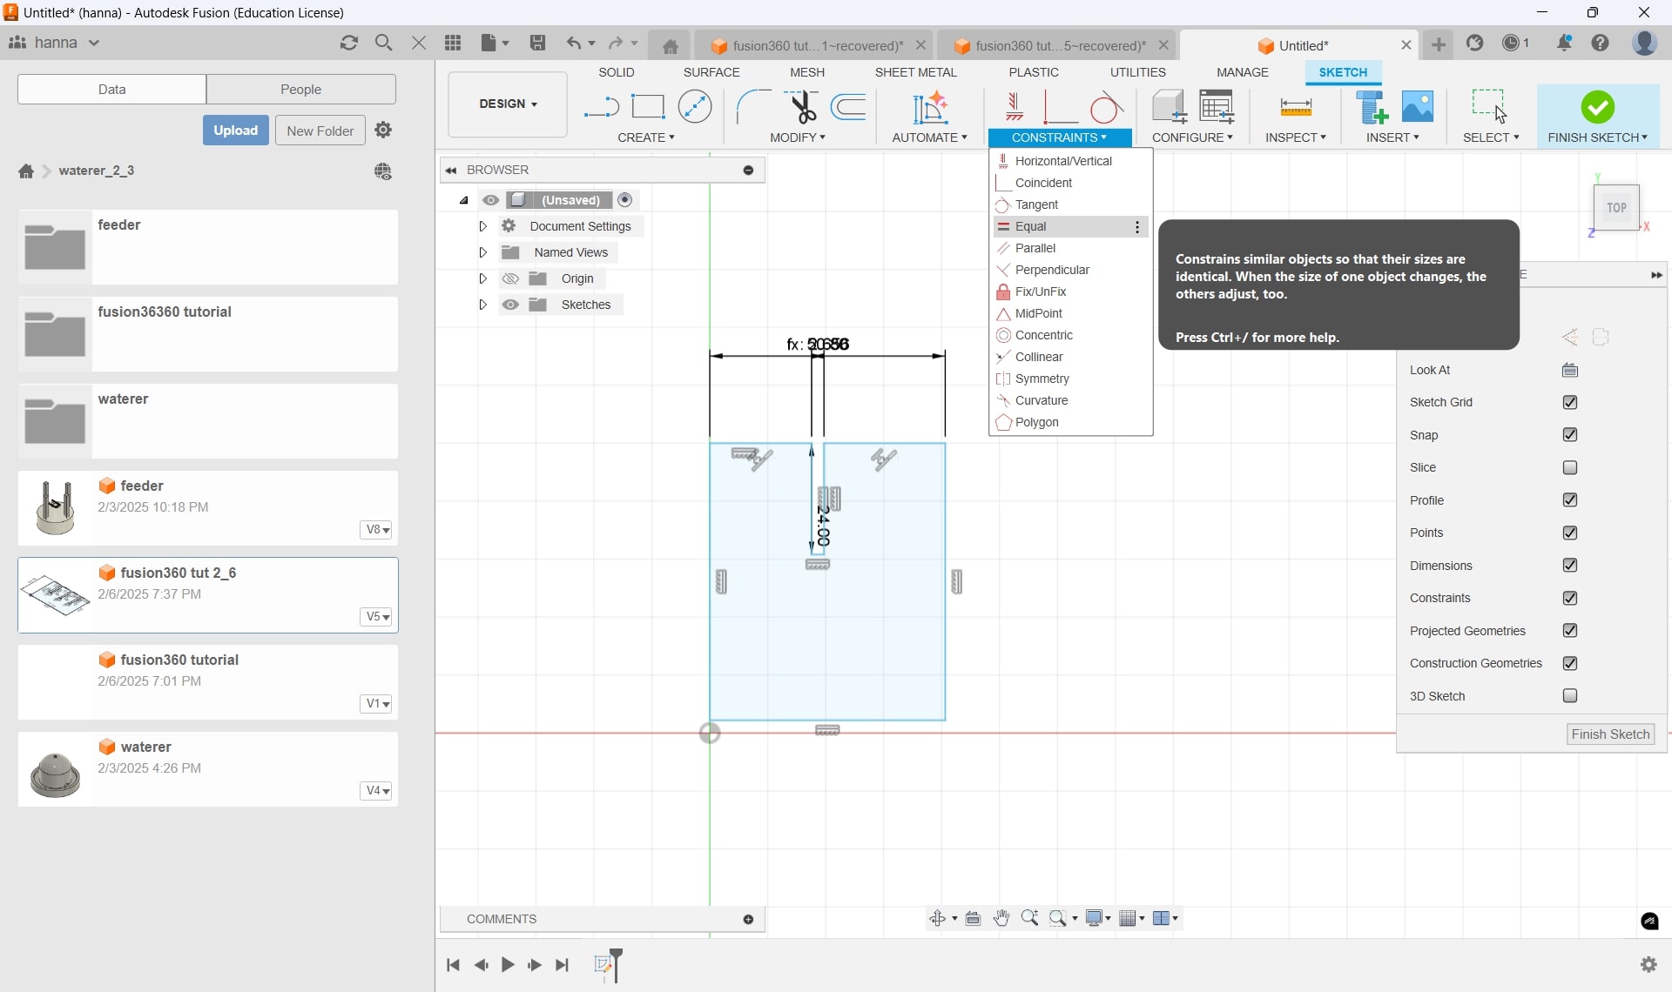Select the SKETCH ribbon tab
This screenshot has height=992, width=1672.
[1344, 72]
